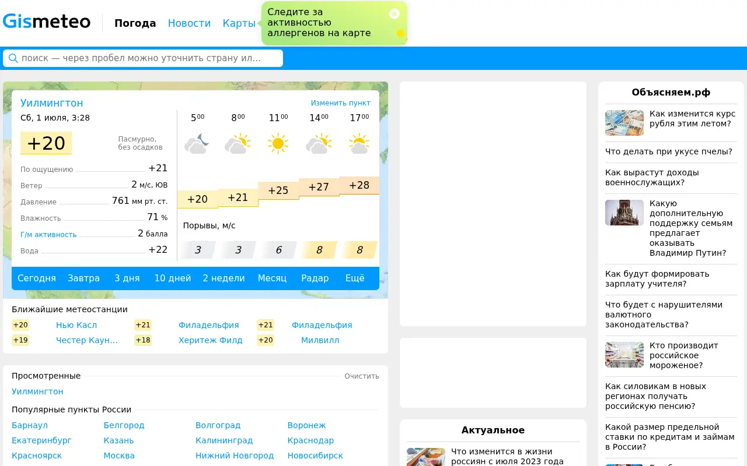Click the search magnifier icon
This screenshot has width=747, height=466.
(x=13, y=58)
